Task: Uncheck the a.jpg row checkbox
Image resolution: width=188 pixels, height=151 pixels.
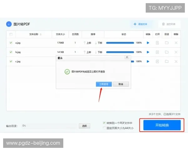Action: point(11,43)
